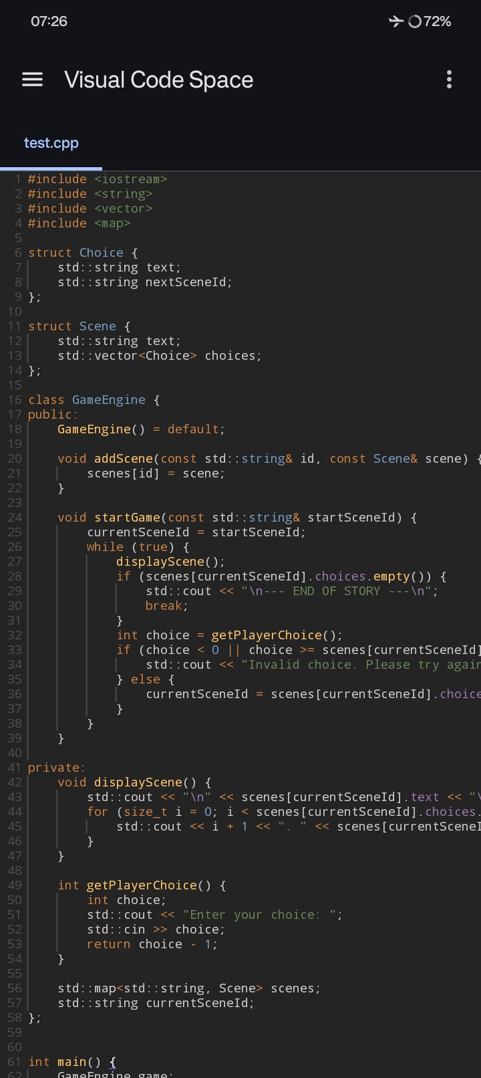This screenshot has width=481, height=1078.
Task: Click the GameEngine() = default line
Action: 140,429
